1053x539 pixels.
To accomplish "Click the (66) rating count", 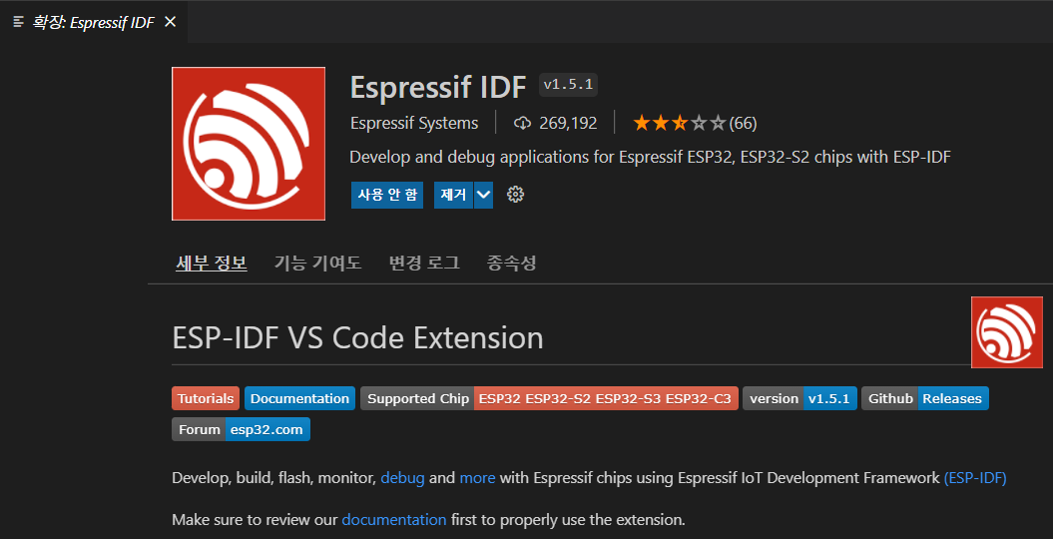I will tap(743, 124).
